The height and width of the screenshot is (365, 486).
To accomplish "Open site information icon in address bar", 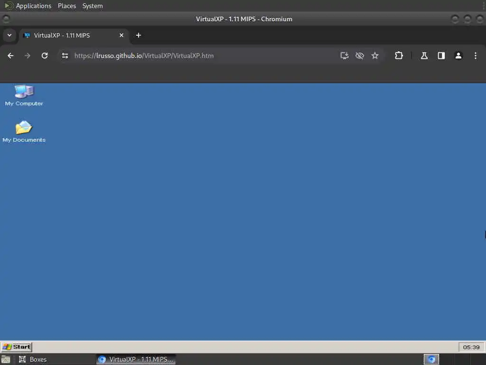I will [65, 56].
